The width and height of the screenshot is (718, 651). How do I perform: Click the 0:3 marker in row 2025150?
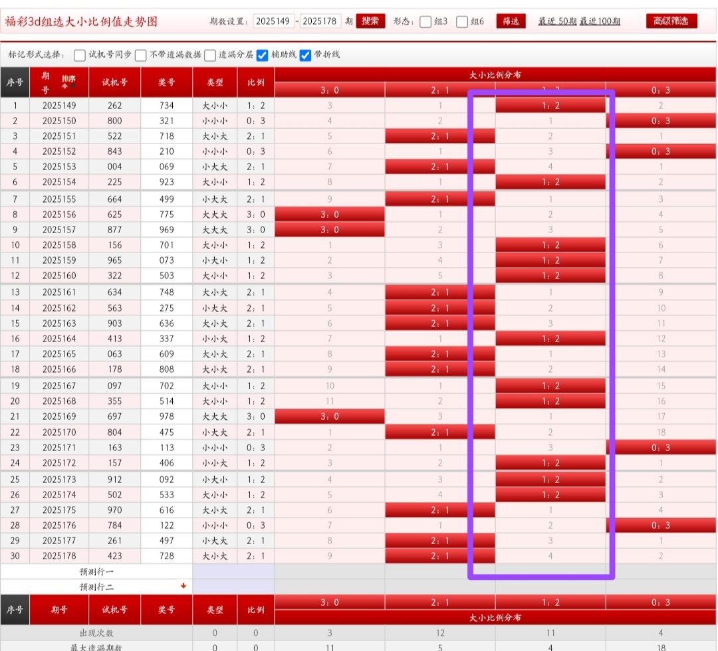coord(660,121)
